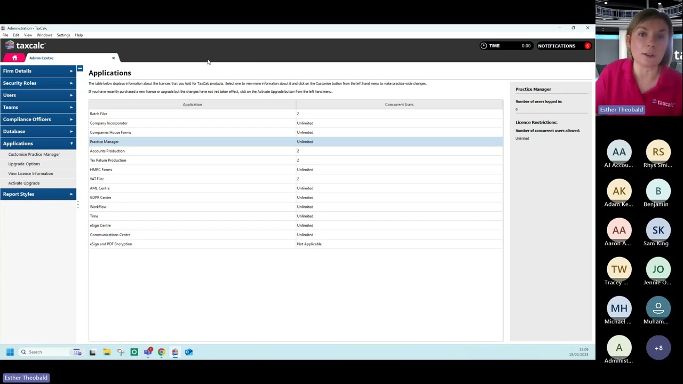Close the Admin Centre tab
Image resolution: width=683 pixels, height=384 pixels.
click(113, 58)
